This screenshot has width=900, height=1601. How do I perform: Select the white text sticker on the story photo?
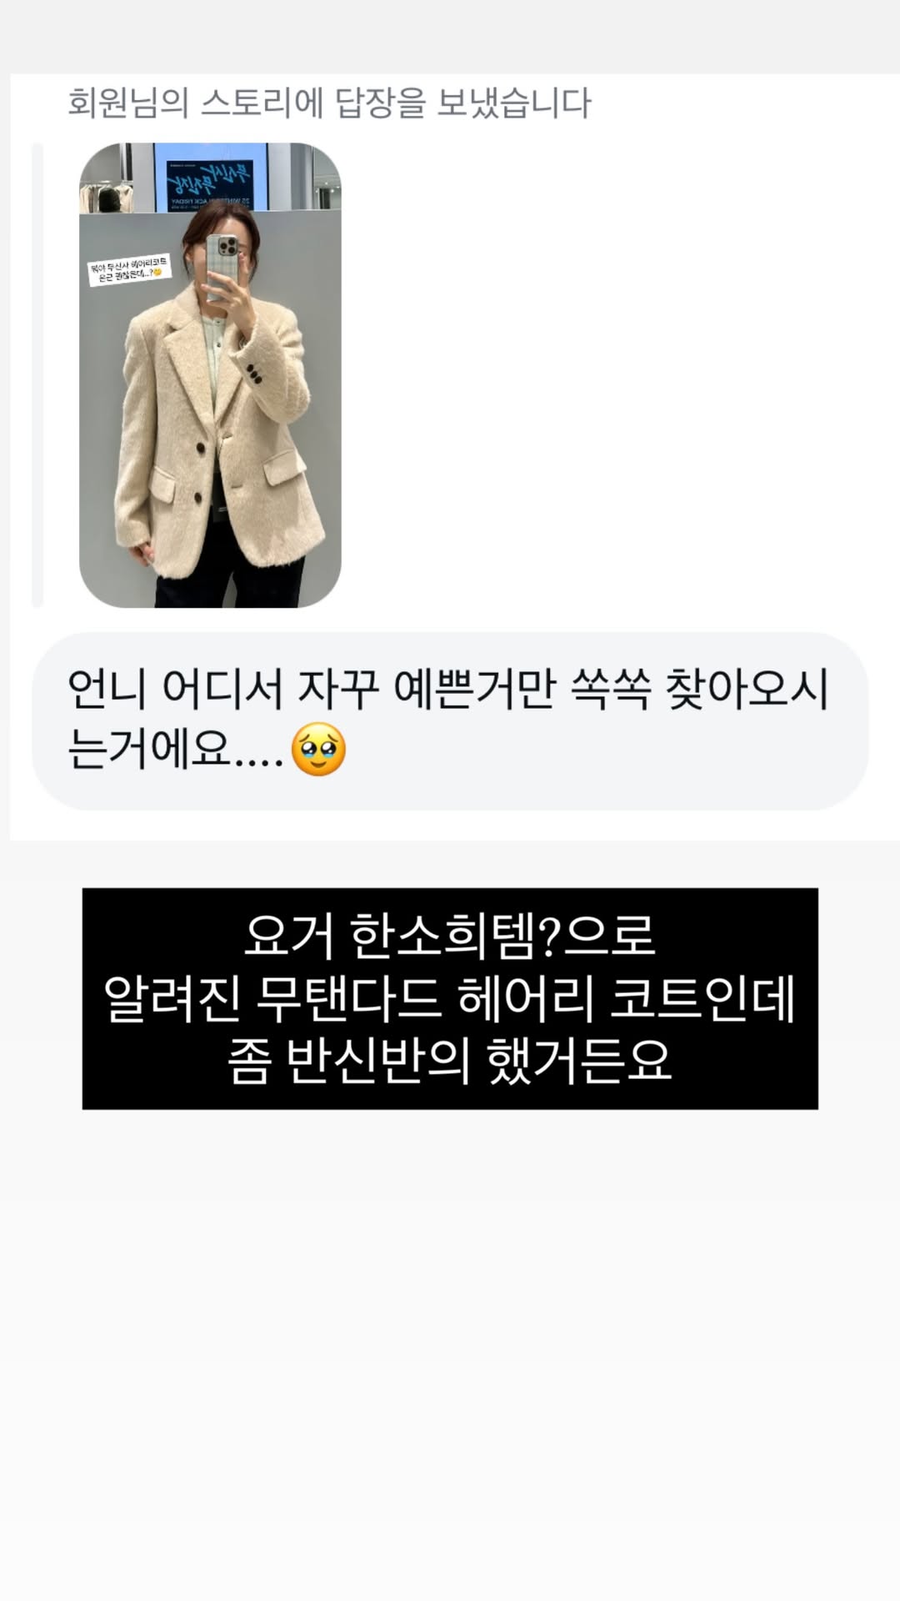129,269
